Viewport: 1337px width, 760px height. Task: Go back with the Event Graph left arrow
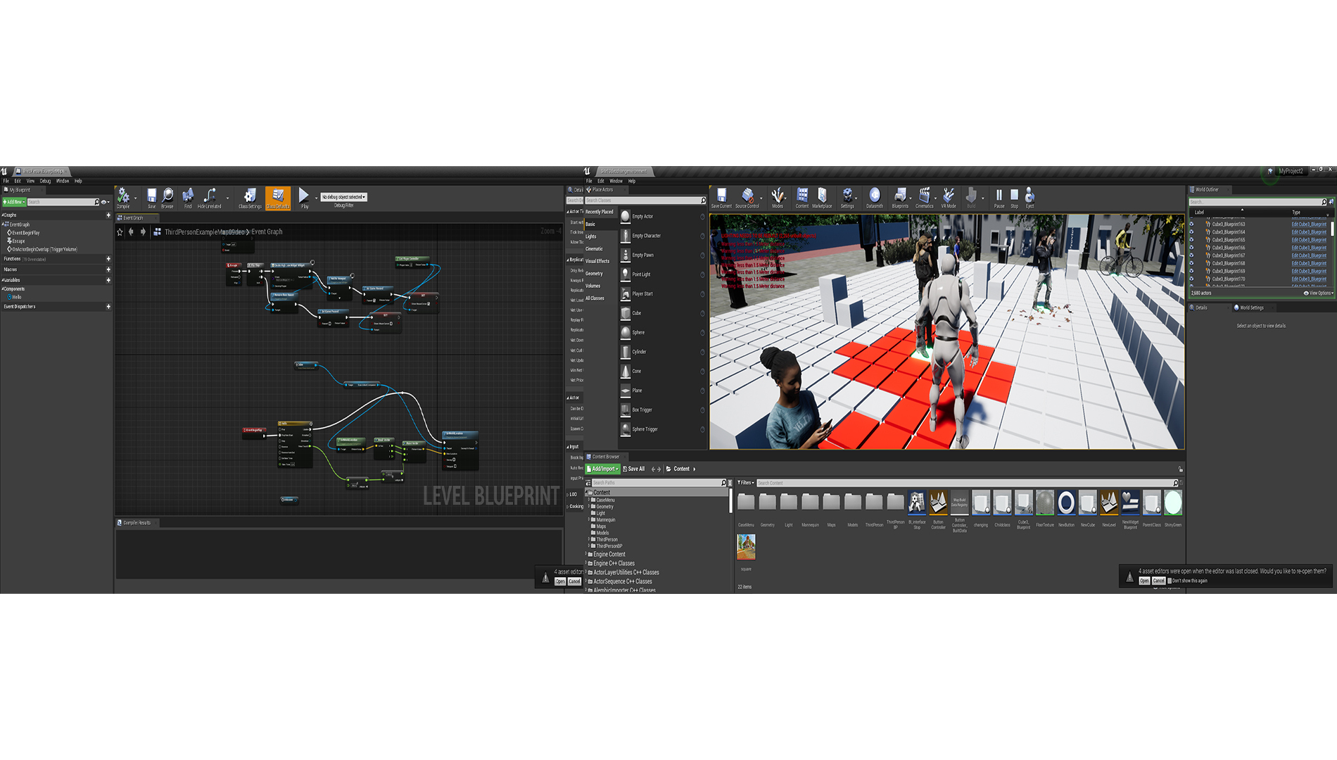tap(131, 232)
